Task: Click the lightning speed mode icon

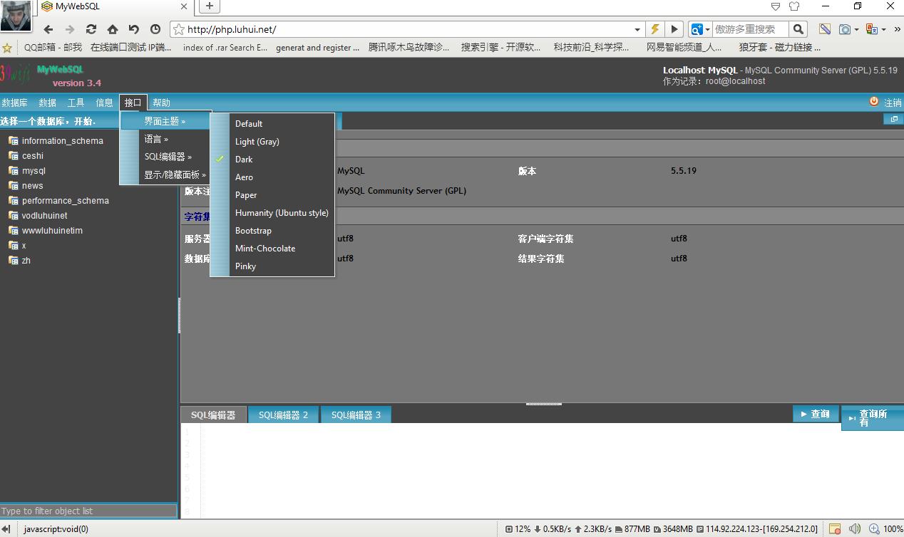Action: click(x=654, y=29)
